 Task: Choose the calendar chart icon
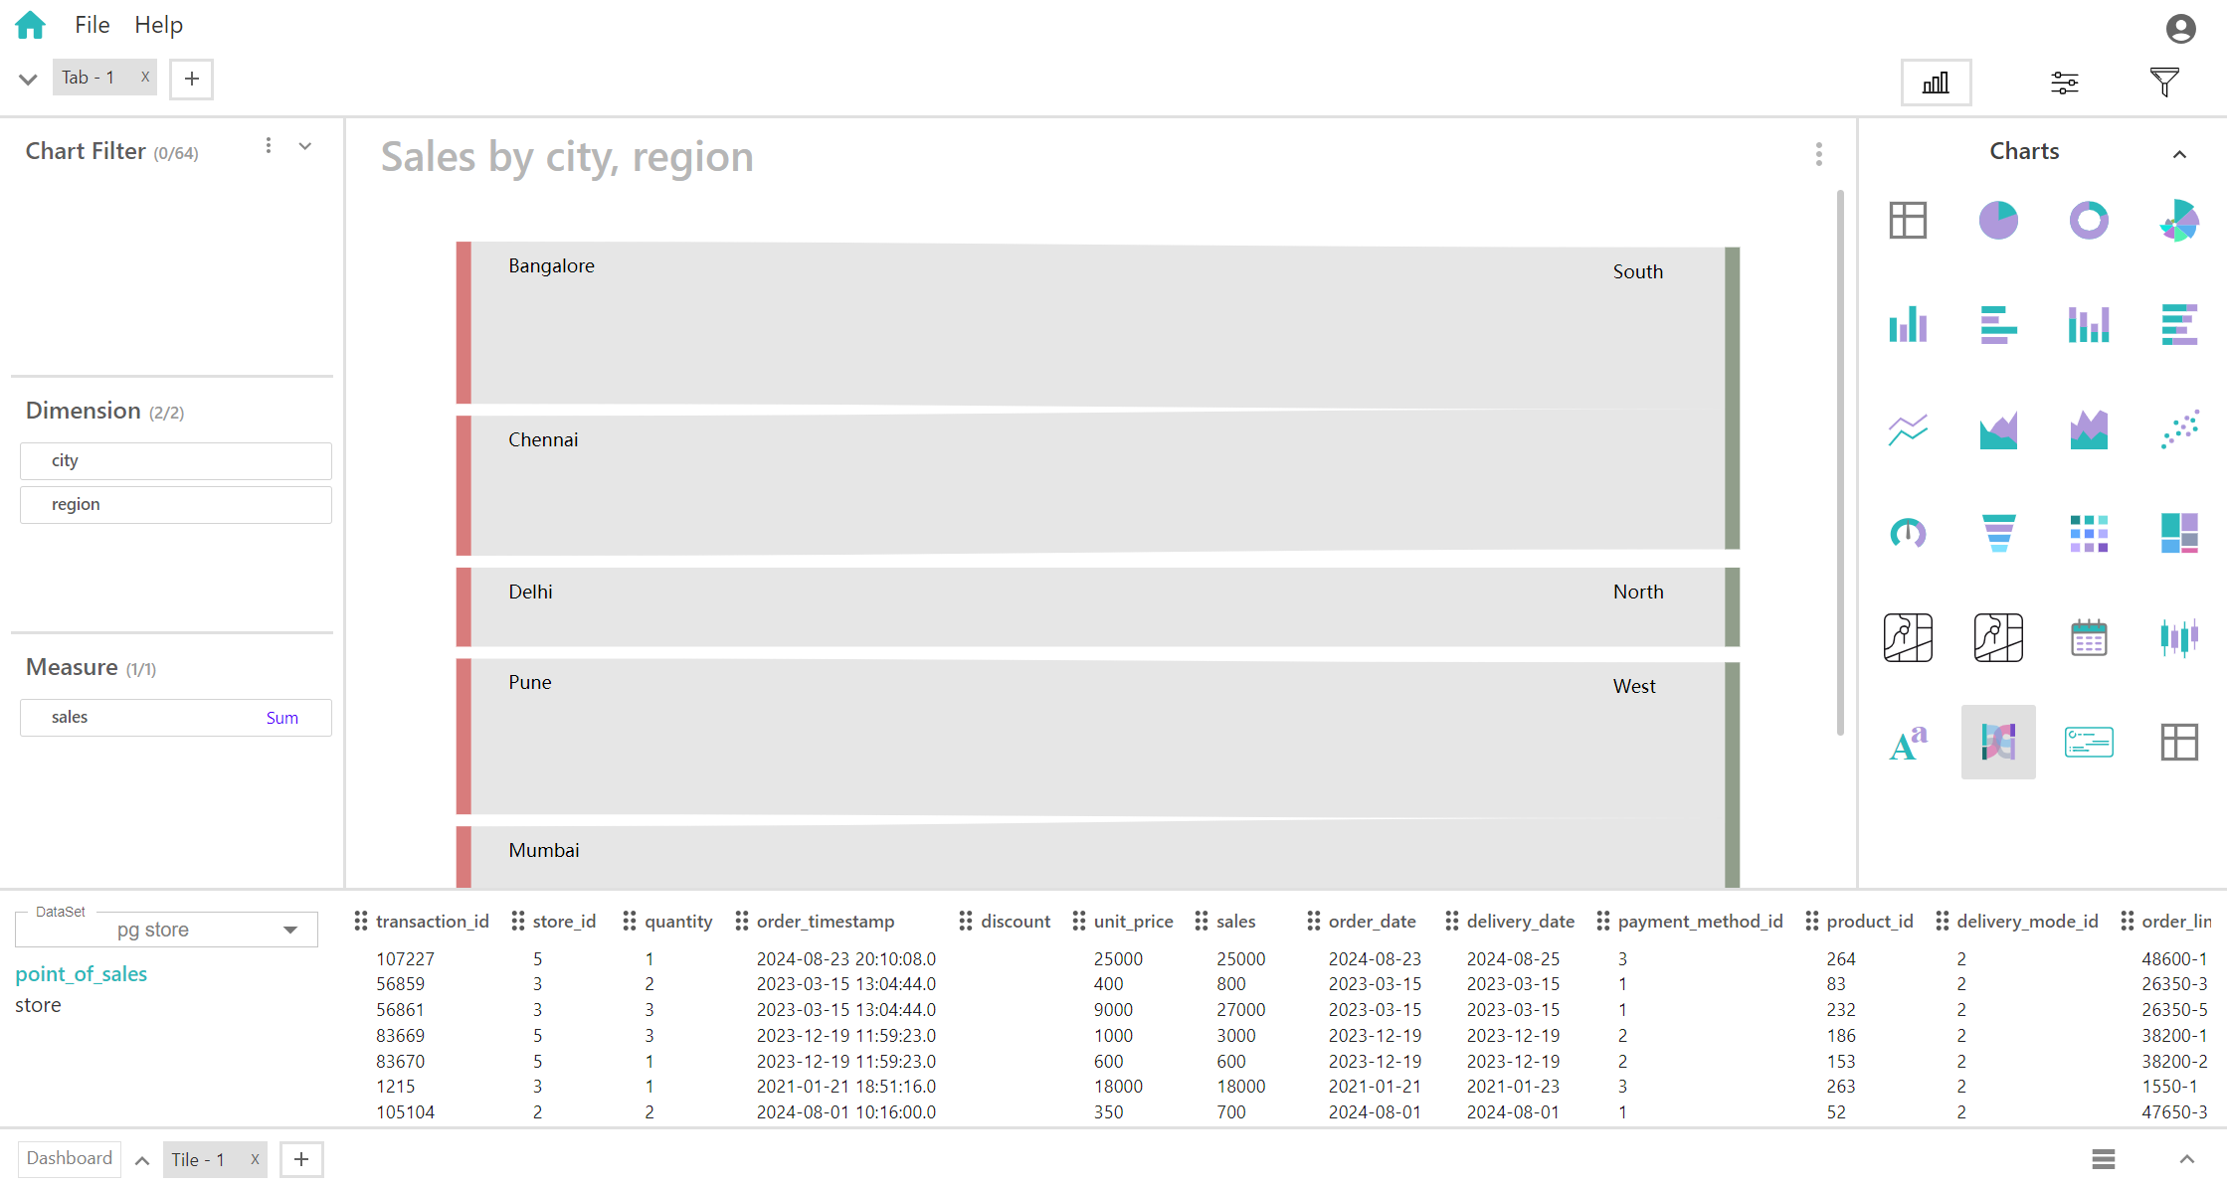coord(2089,638)
